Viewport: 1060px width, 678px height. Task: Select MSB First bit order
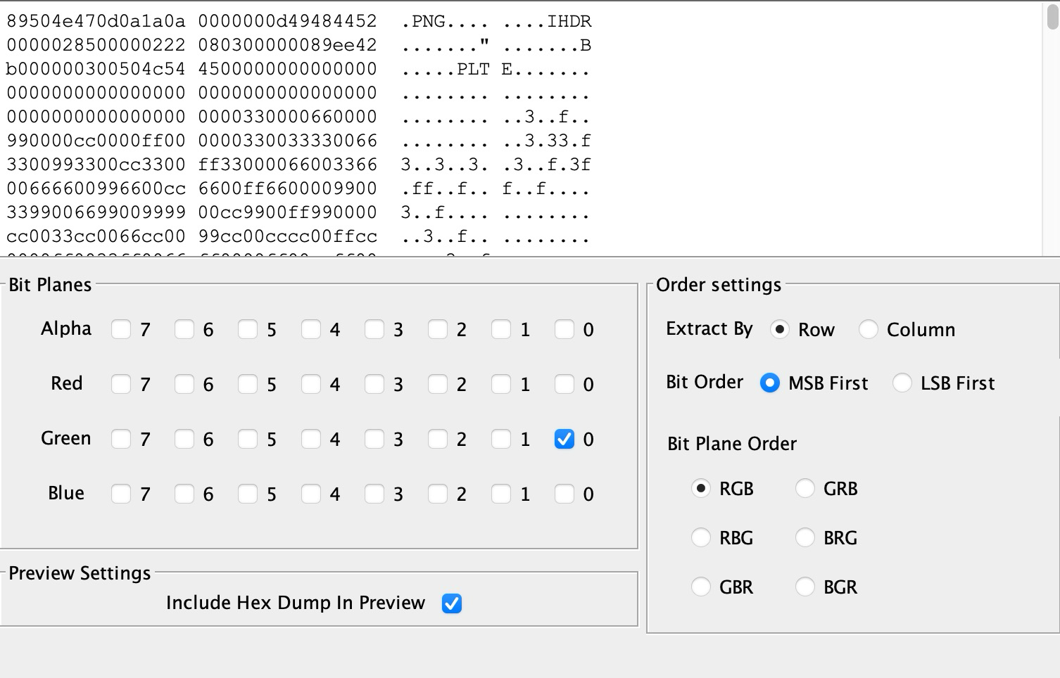[769, 383]
